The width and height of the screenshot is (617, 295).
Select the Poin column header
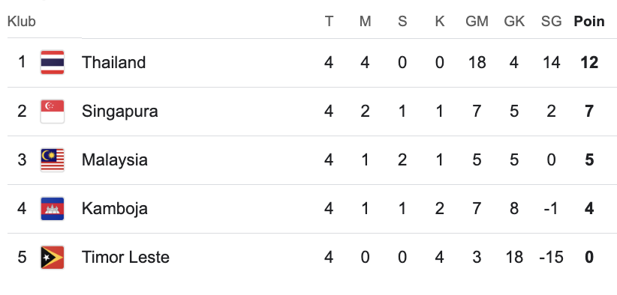tap(589, 21)
